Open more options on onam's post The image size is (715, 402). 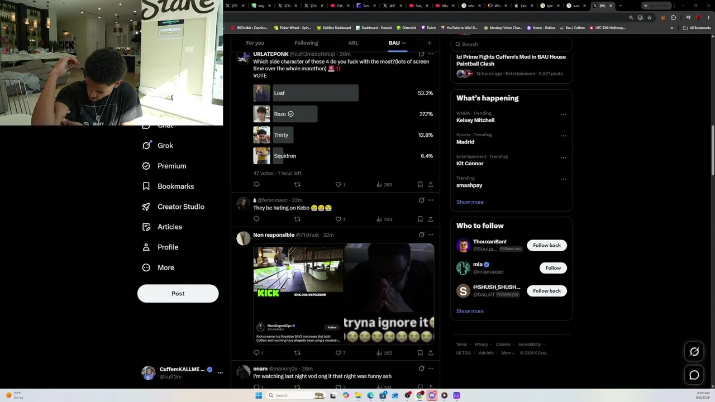431,368
